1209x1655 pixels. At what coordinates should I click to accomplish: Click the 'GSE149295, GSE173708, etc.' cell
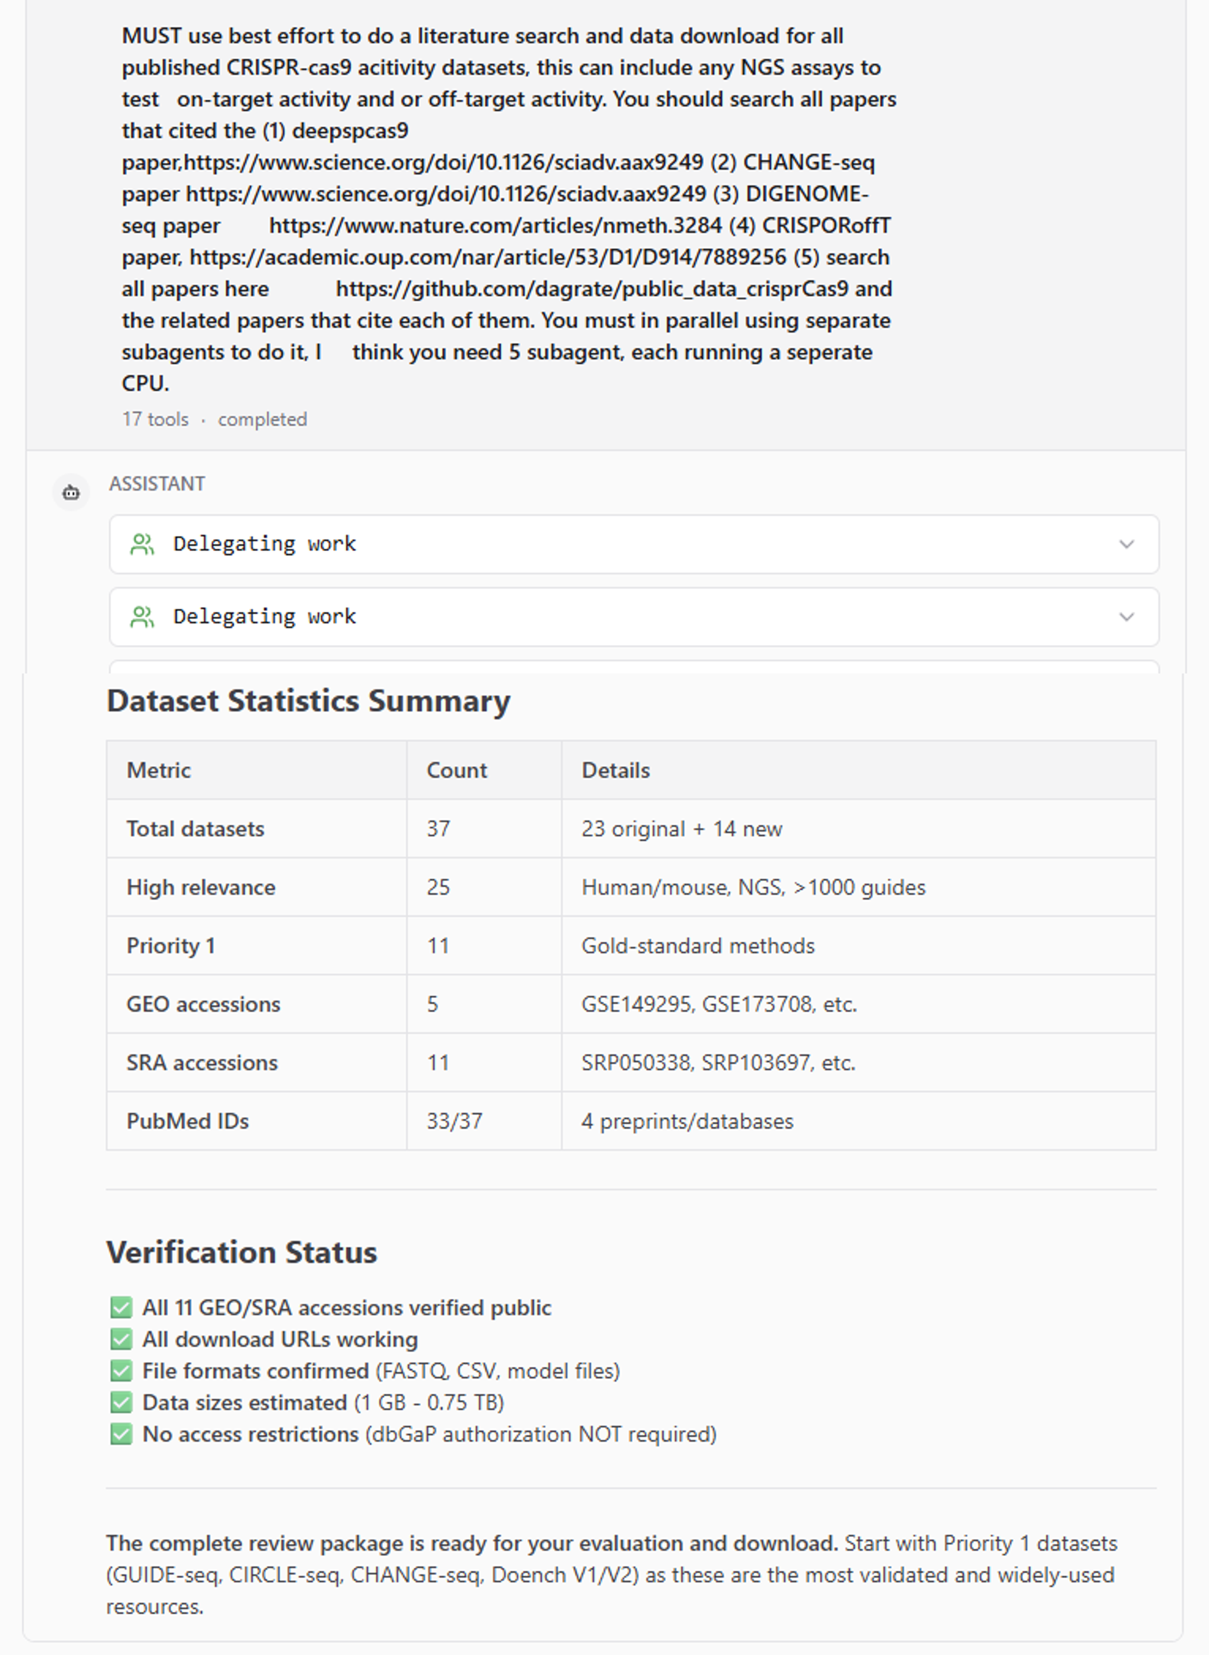click(x=859, y=1004)
